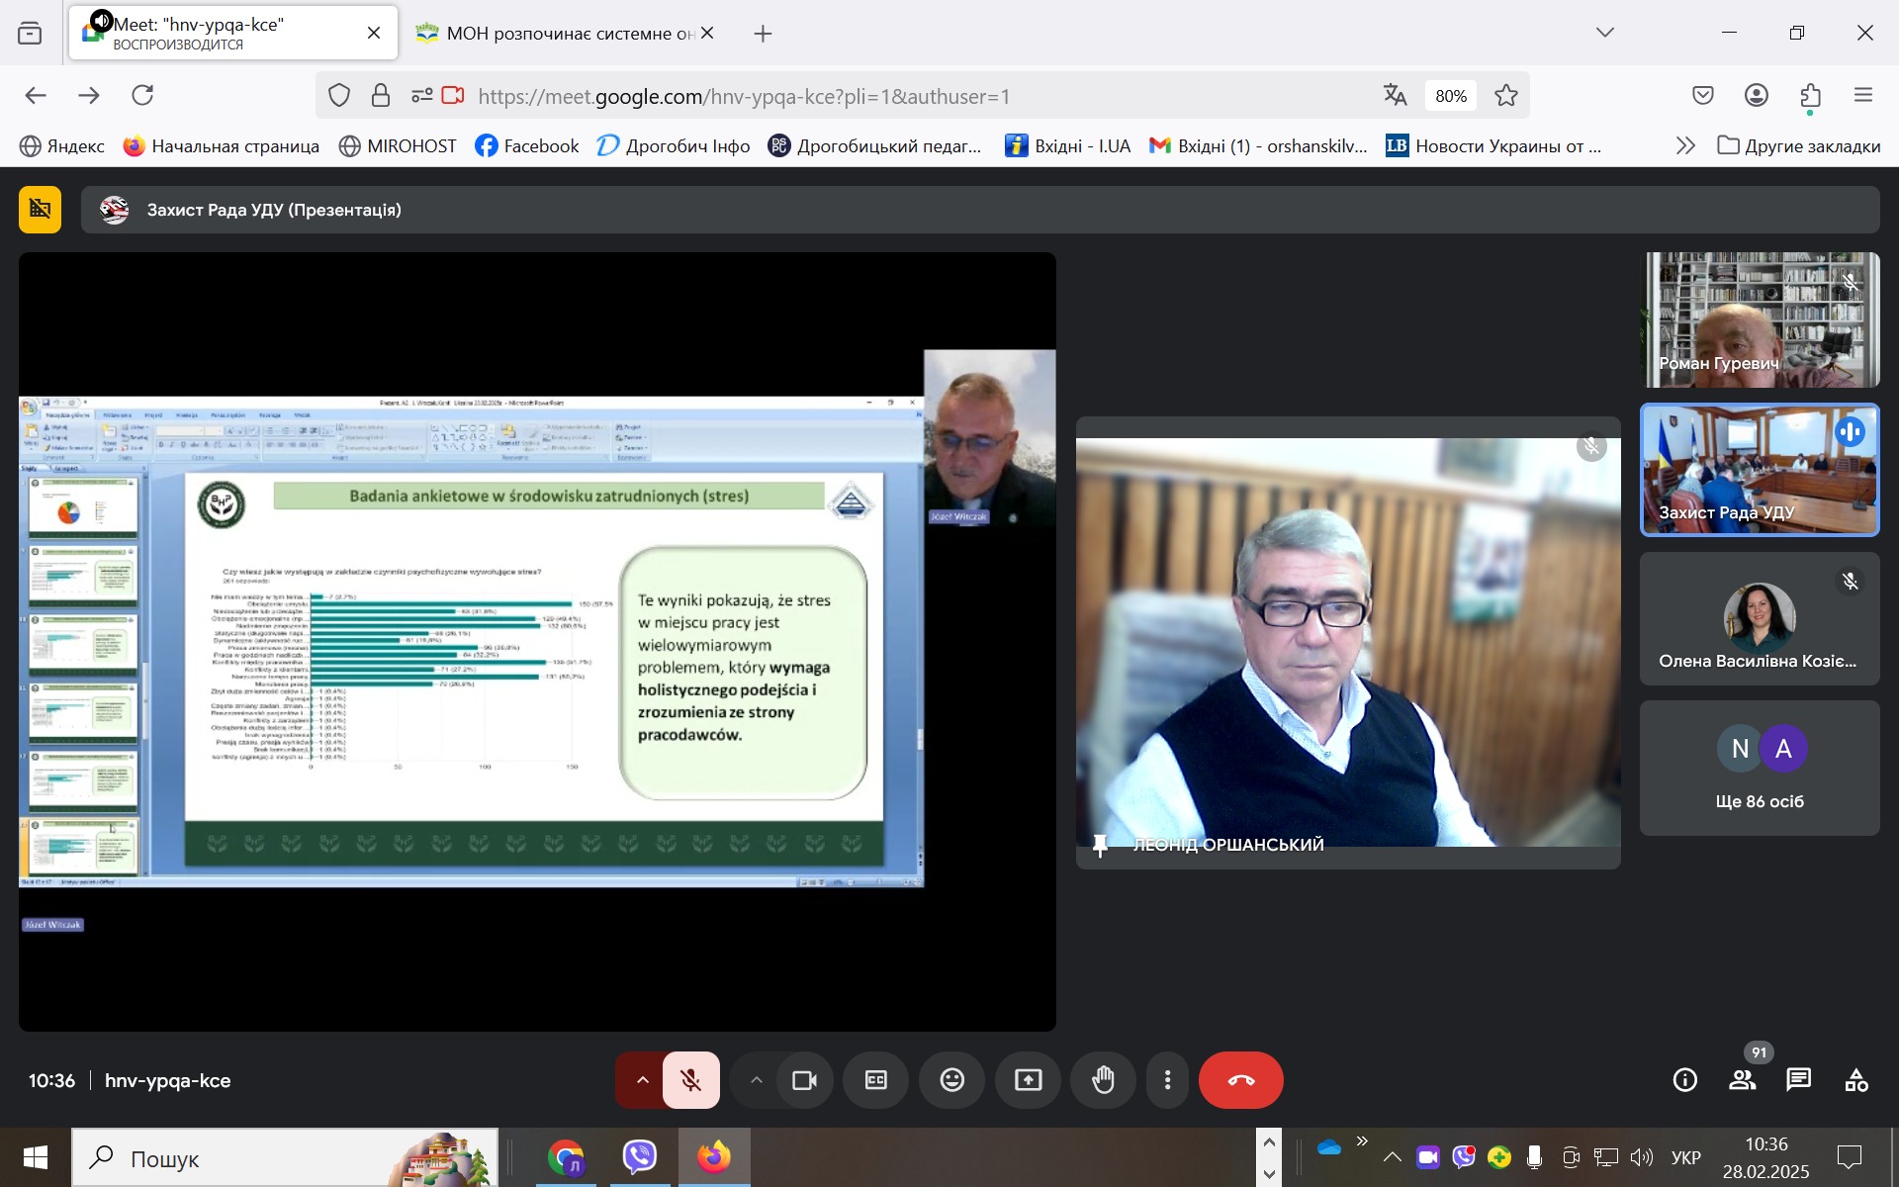
Task: Expand video settings arrow next to camera
Action: 757,1080
